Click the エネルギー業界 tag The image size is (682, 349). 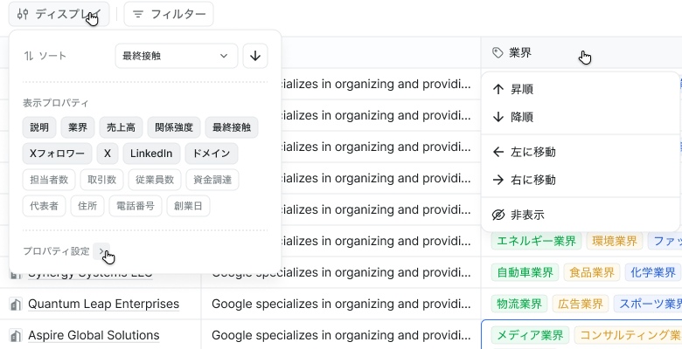point(536,241)
